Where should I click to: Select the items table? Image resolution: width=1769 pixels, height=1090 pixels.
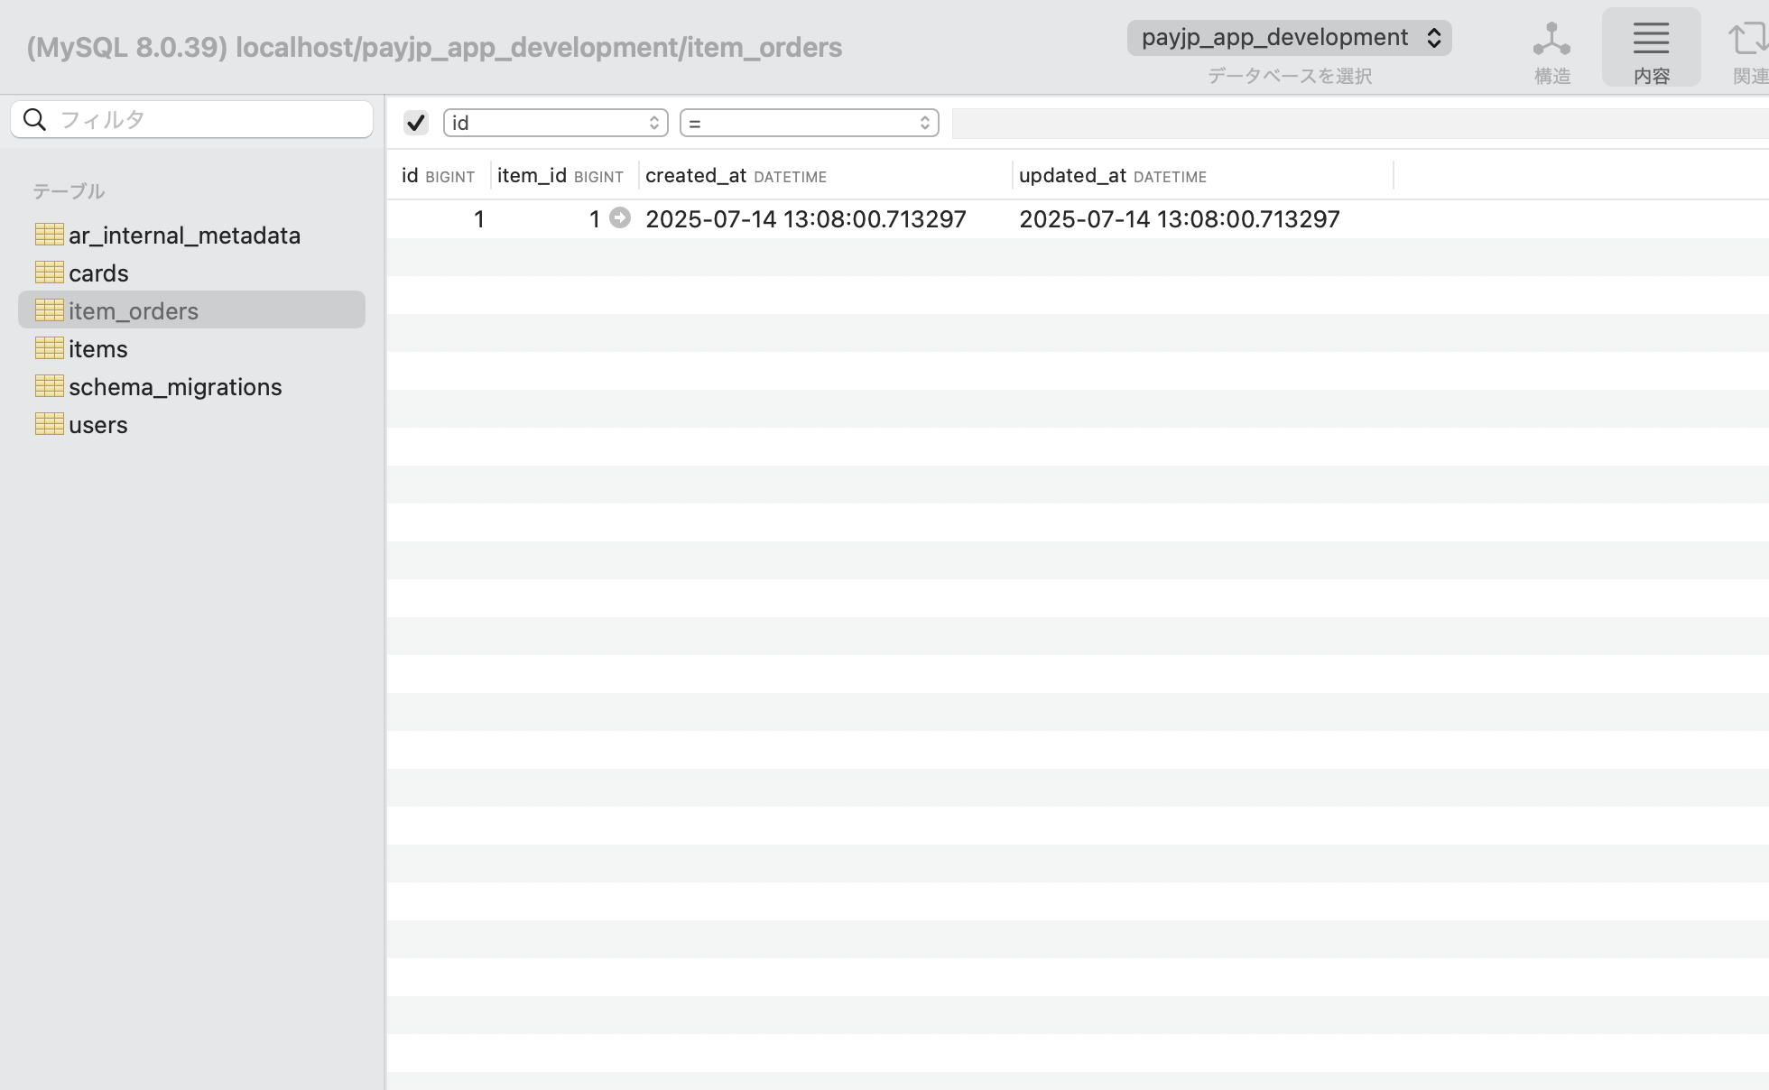pyautogui.click(x=98, y=348)
